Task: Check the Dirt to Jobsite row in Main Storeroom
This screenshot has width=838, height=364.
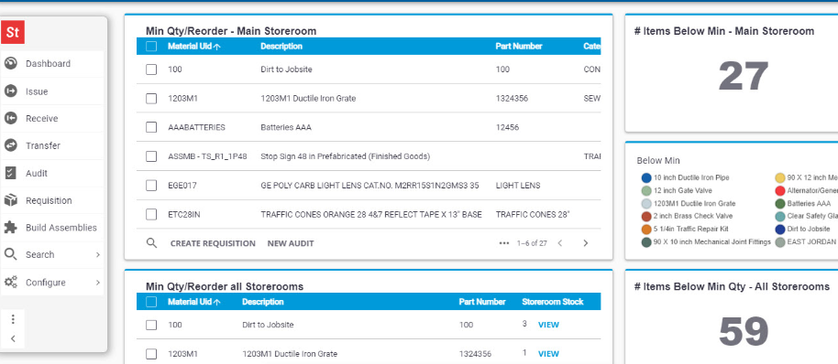Action: click(151, 70)
